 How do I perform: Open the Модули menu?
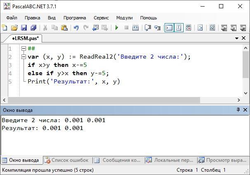tap(124, 18)
